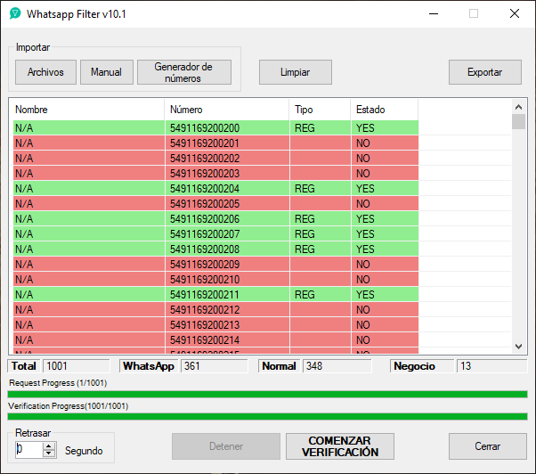Start checking with COMENZAR VERIFICACIÓN
The image size is (536, 474).
[x=340, y=446]
